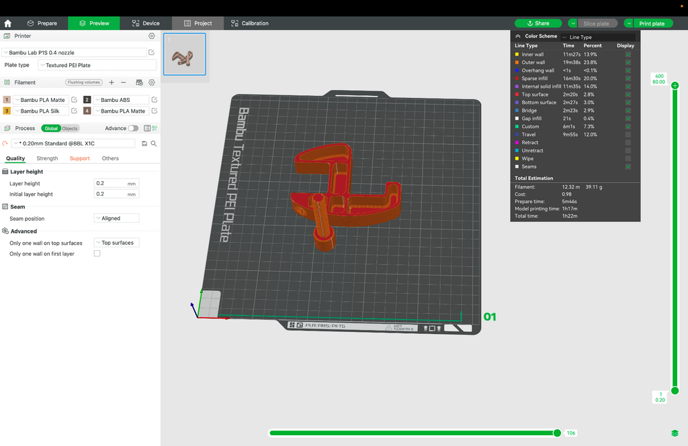The image size is (688, 446).
Task: Click the Home icon in top bar
Action: click(x=7, y=23)
